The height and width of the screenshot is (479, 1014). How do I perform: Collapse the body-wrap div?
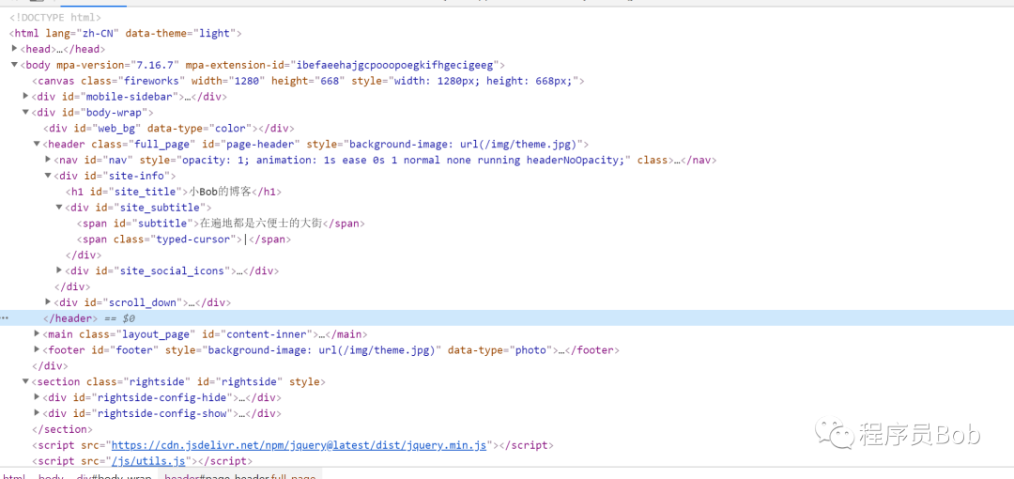(26, 112)
